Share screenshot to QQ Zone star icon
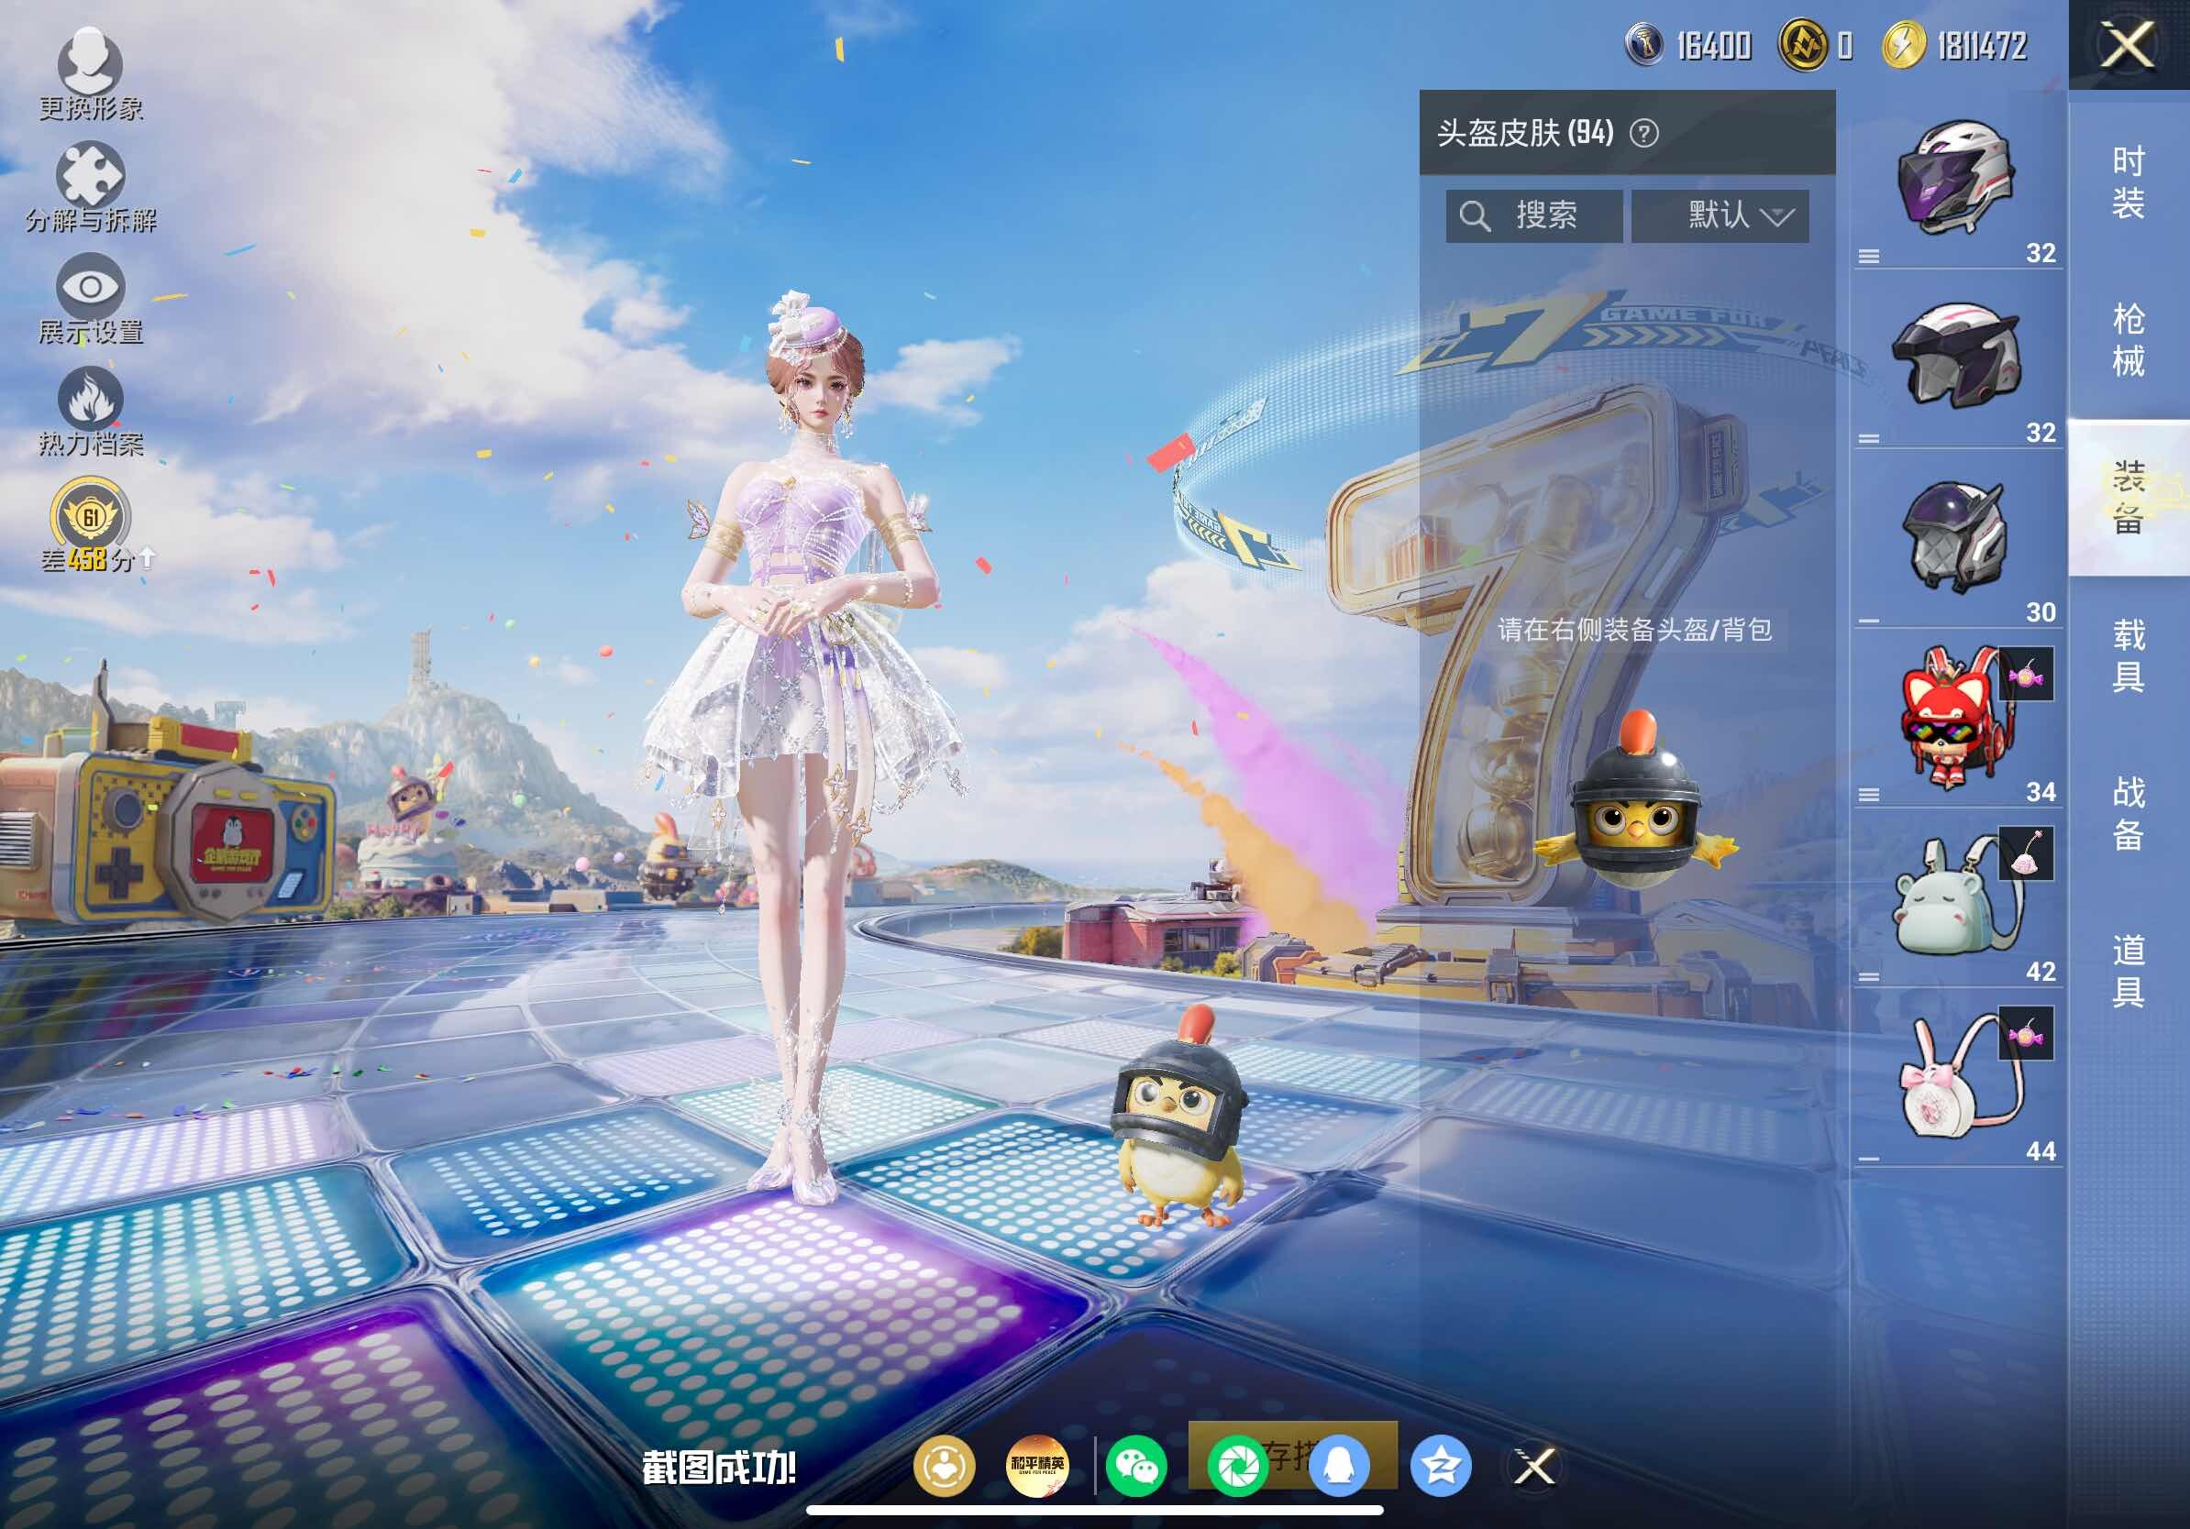Viewport: 2190px width, 1529px height. tap(1441, 1465)
